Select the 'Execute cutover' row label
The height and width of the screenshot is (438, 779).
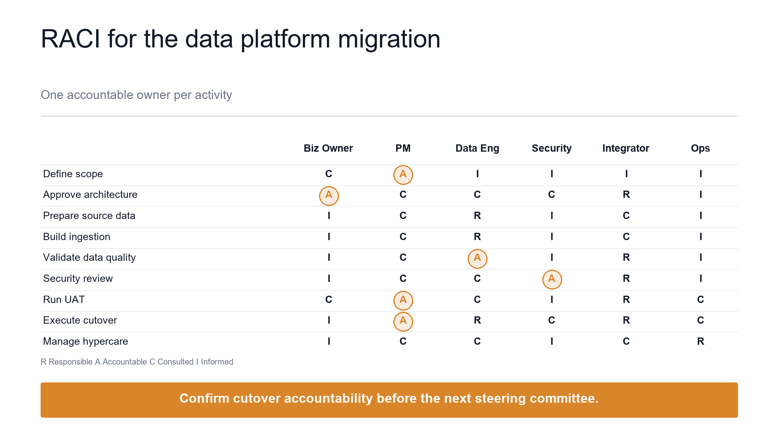click(80, 320)
